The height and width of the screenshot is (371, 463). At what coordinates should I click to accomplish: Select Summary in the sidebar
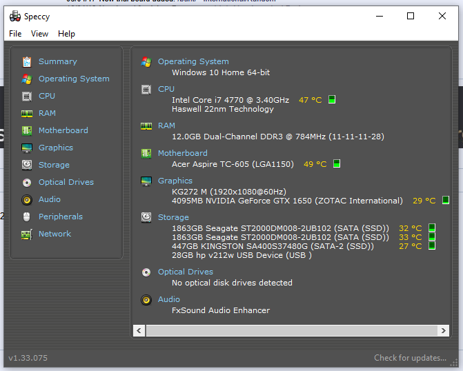coord(58,61)
